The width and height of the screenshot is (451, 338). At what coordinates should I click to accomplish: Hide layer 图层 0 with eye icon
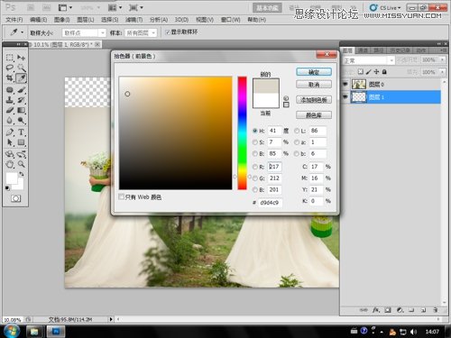345,84
